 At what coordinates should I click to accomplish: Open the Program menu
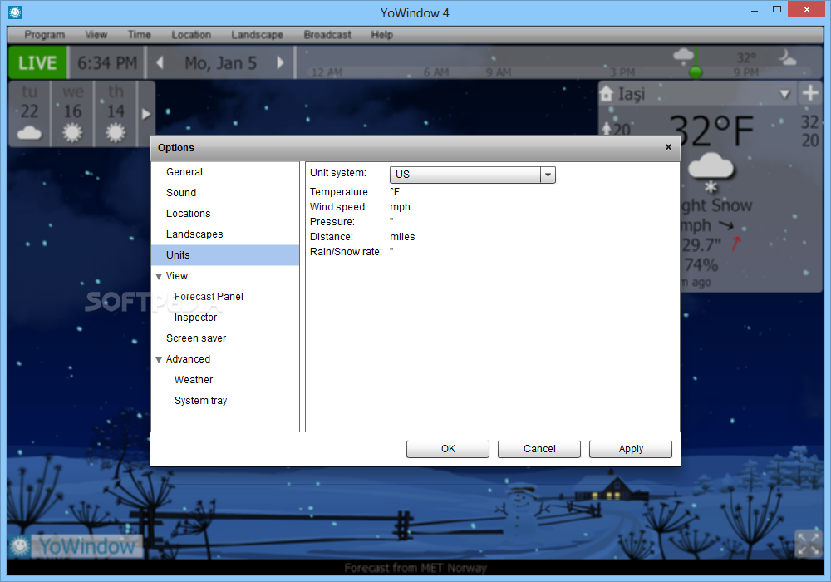45,34
